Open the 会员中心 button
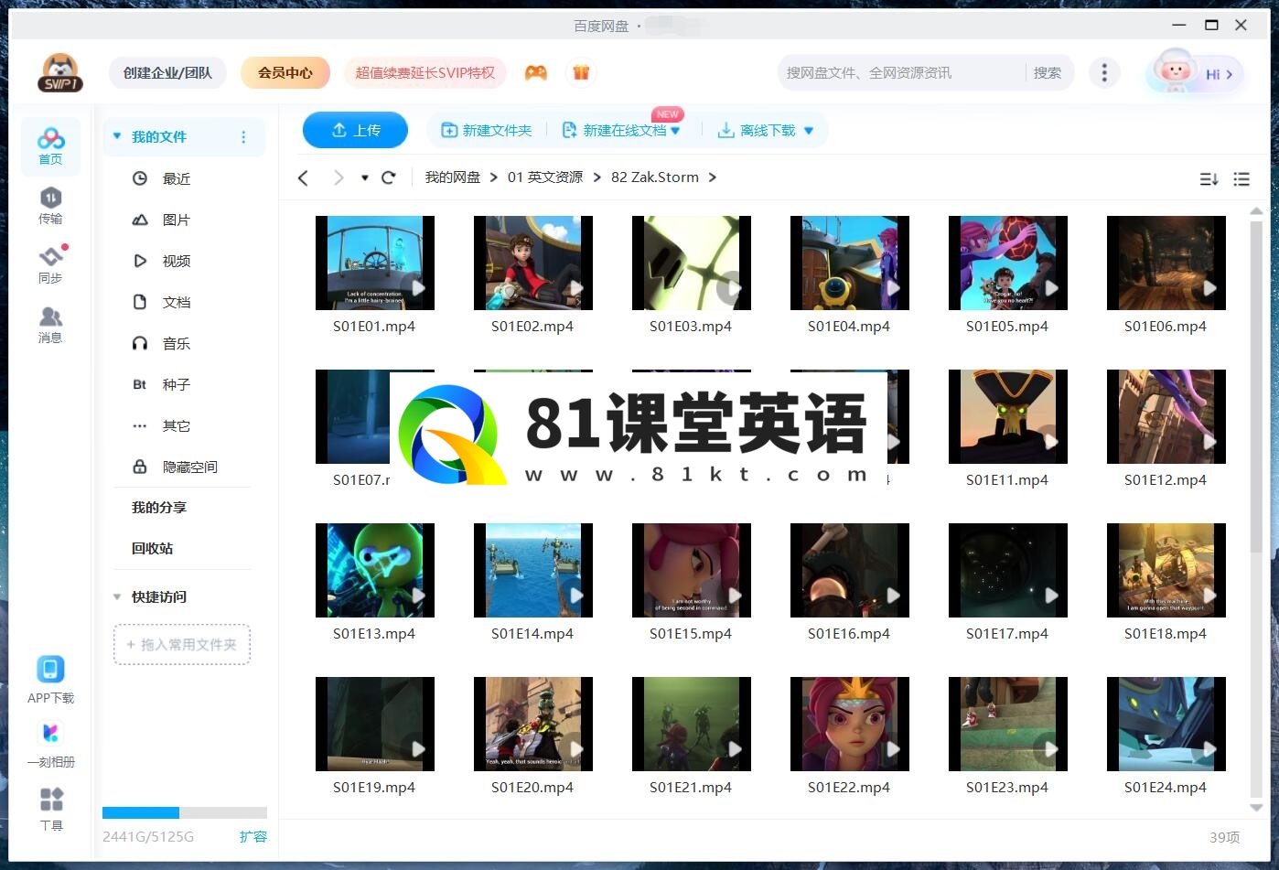Image resolution: width=1279 pixels, height=870 pixels. point(285,72)
